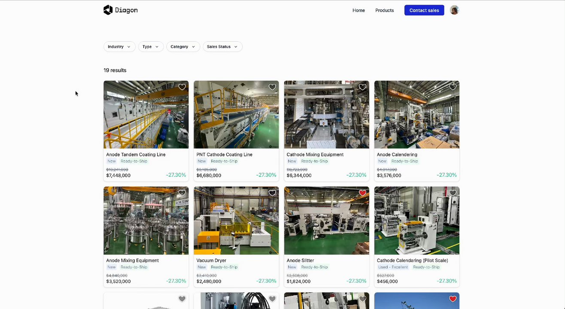Screen dimensions: 565x309
Task: Open the Vacuum Dryer title
Action: point(211,261)
